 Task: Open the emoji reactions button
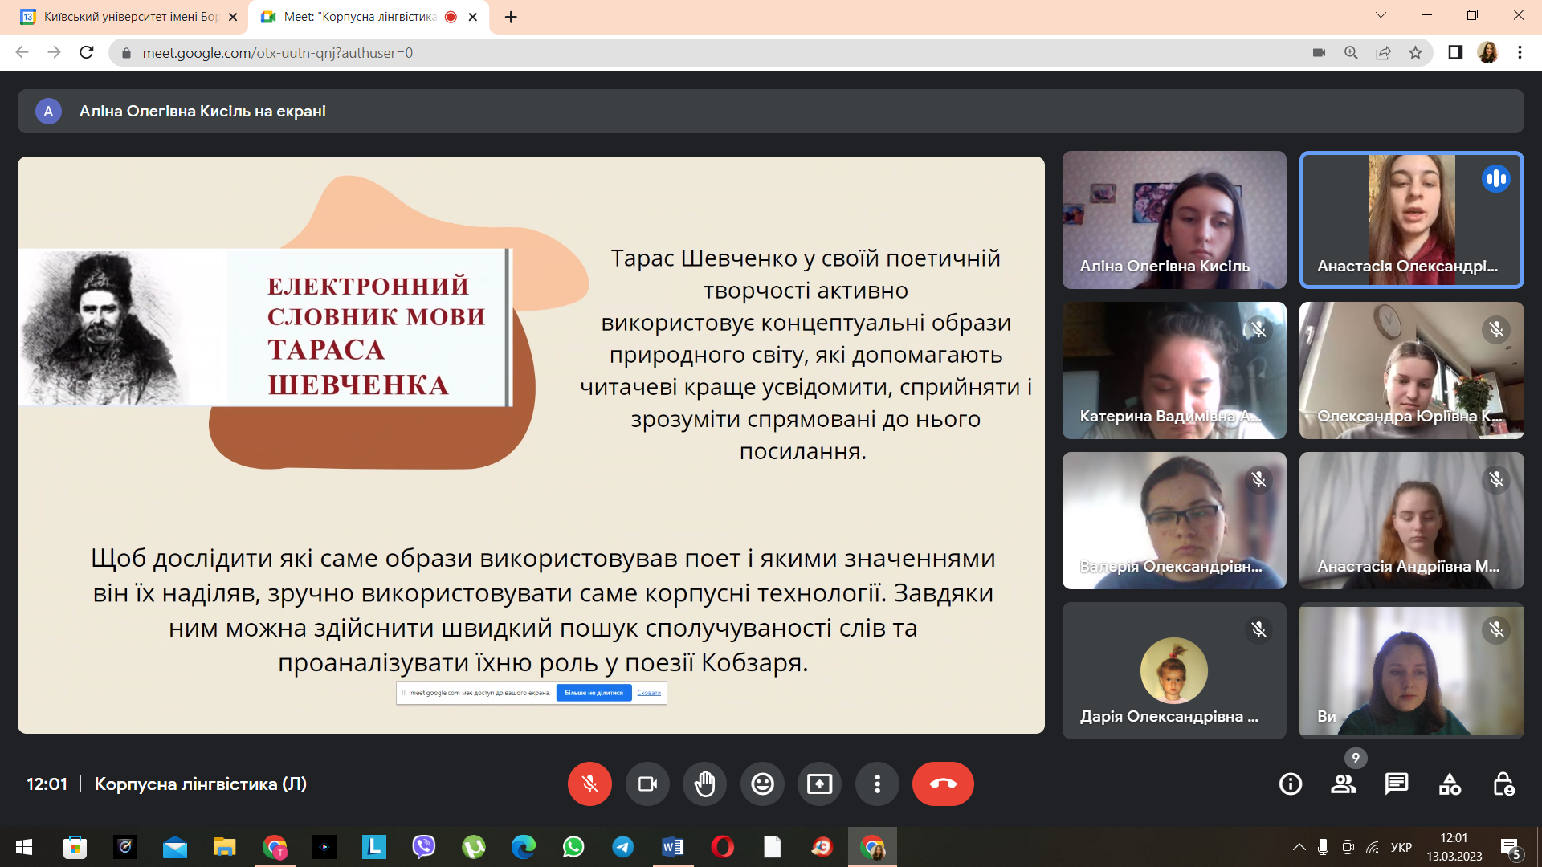pyautogui.click(x=762, y=784)
